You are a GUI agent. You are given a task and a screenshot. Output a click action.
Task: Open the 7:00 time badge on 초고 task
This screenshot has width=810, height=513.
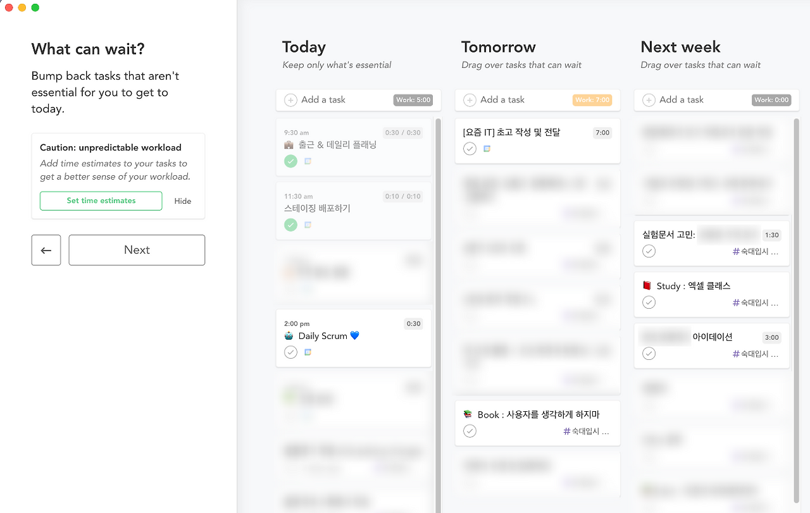[x=602, y=133]
